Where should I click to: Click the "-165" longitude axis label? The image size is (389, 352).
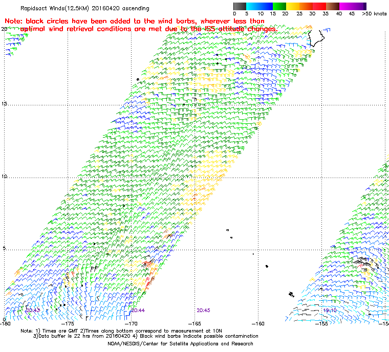(x=194, y=324)
